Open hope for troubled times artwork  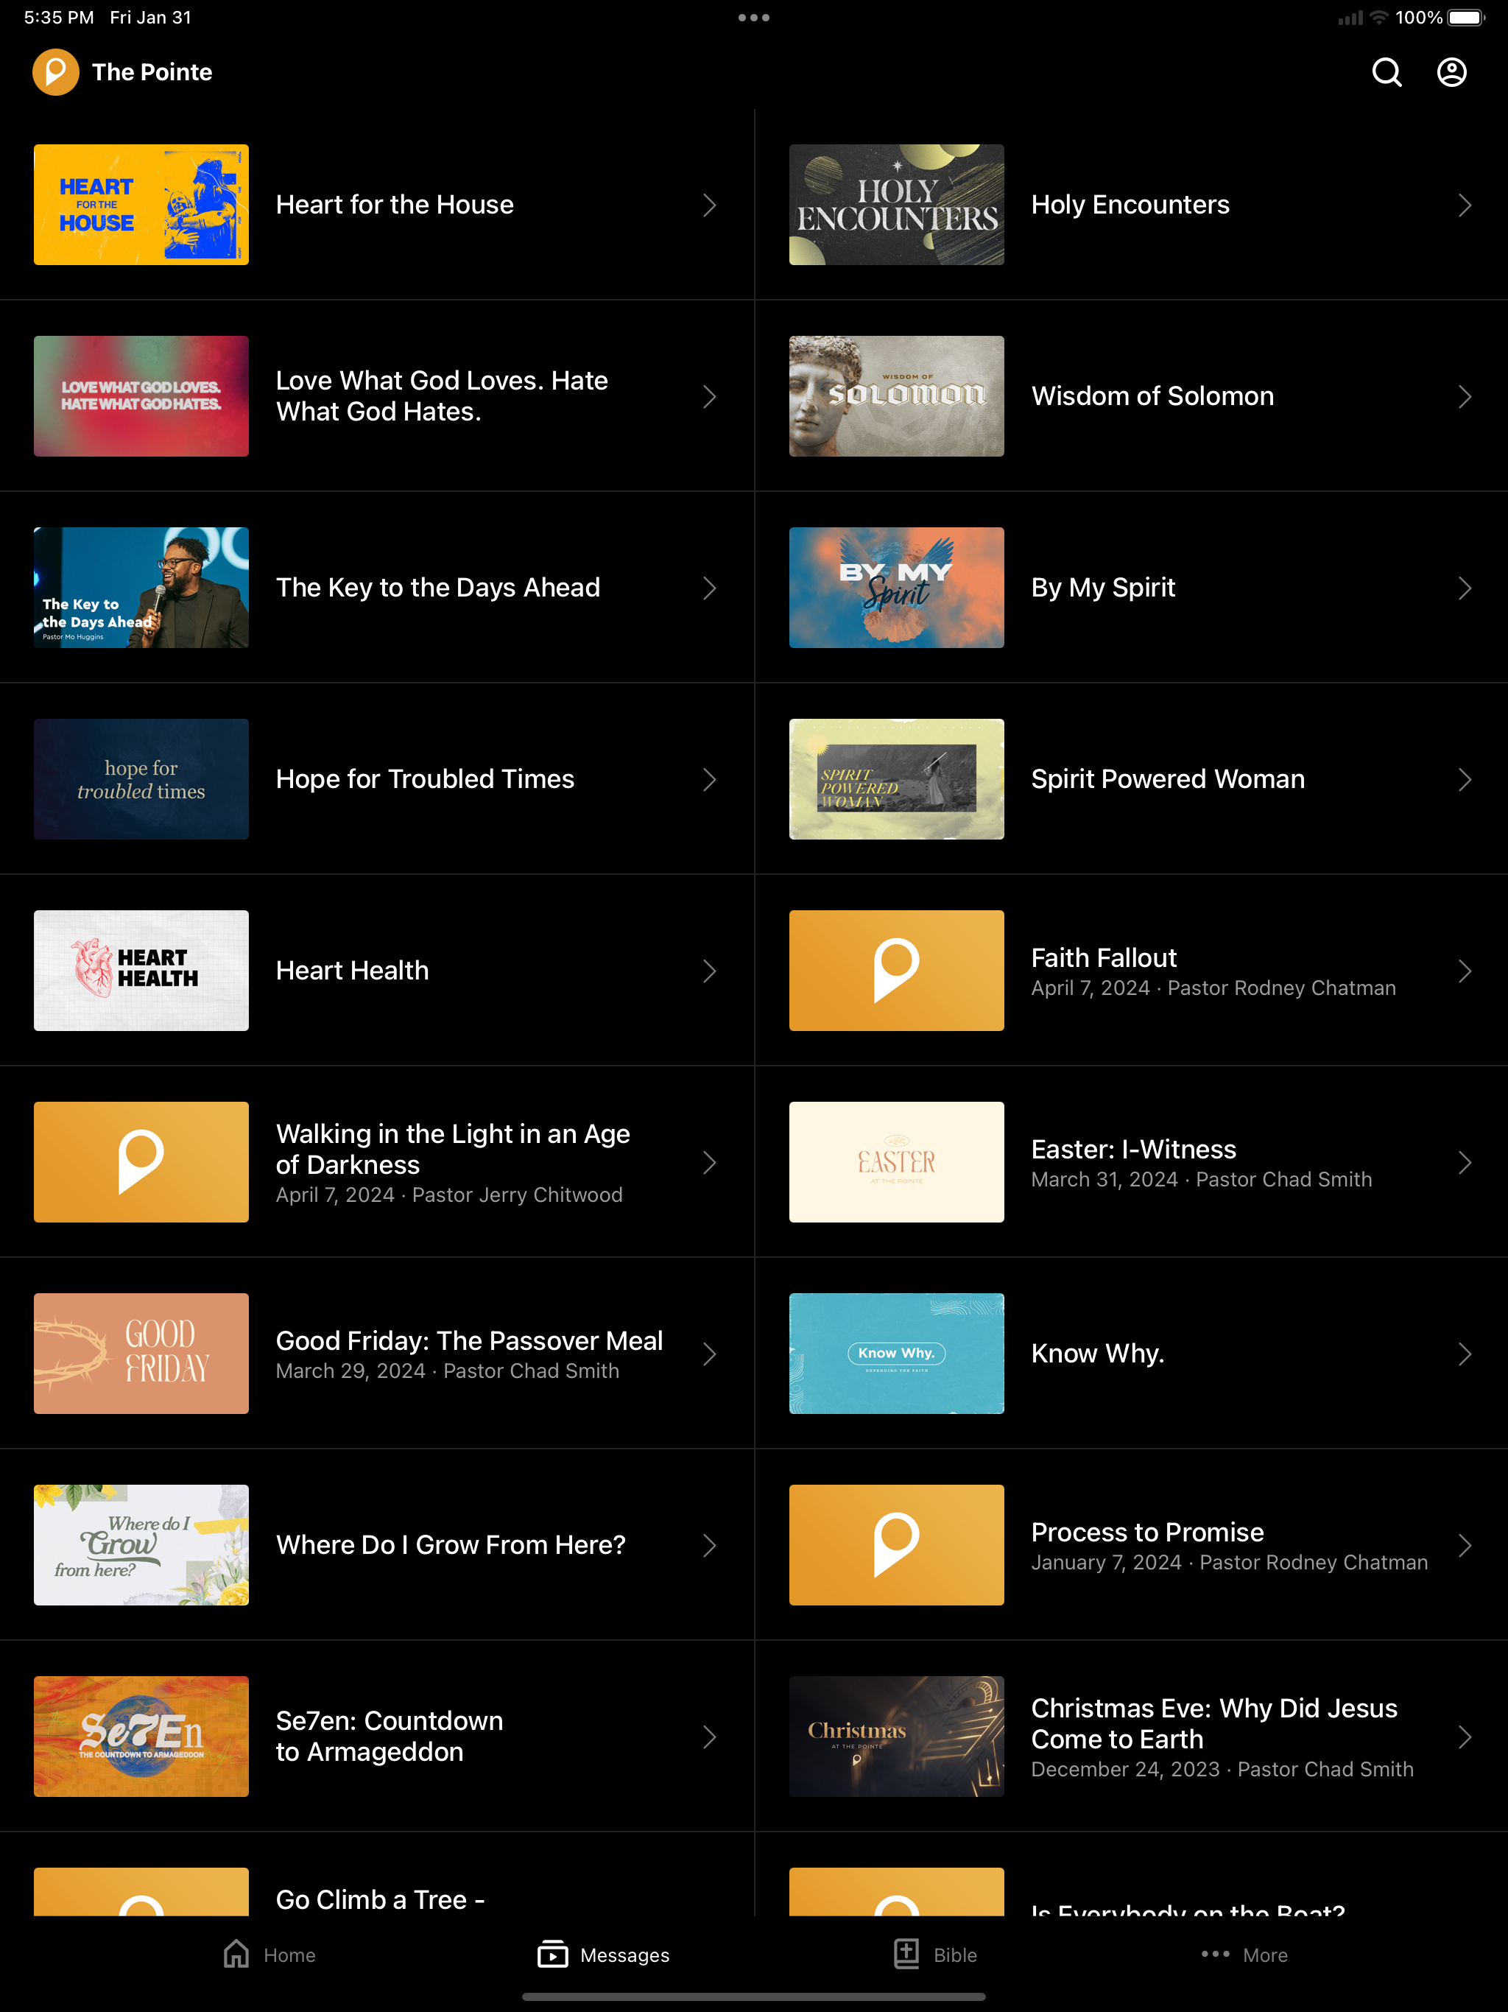point(141,779)
